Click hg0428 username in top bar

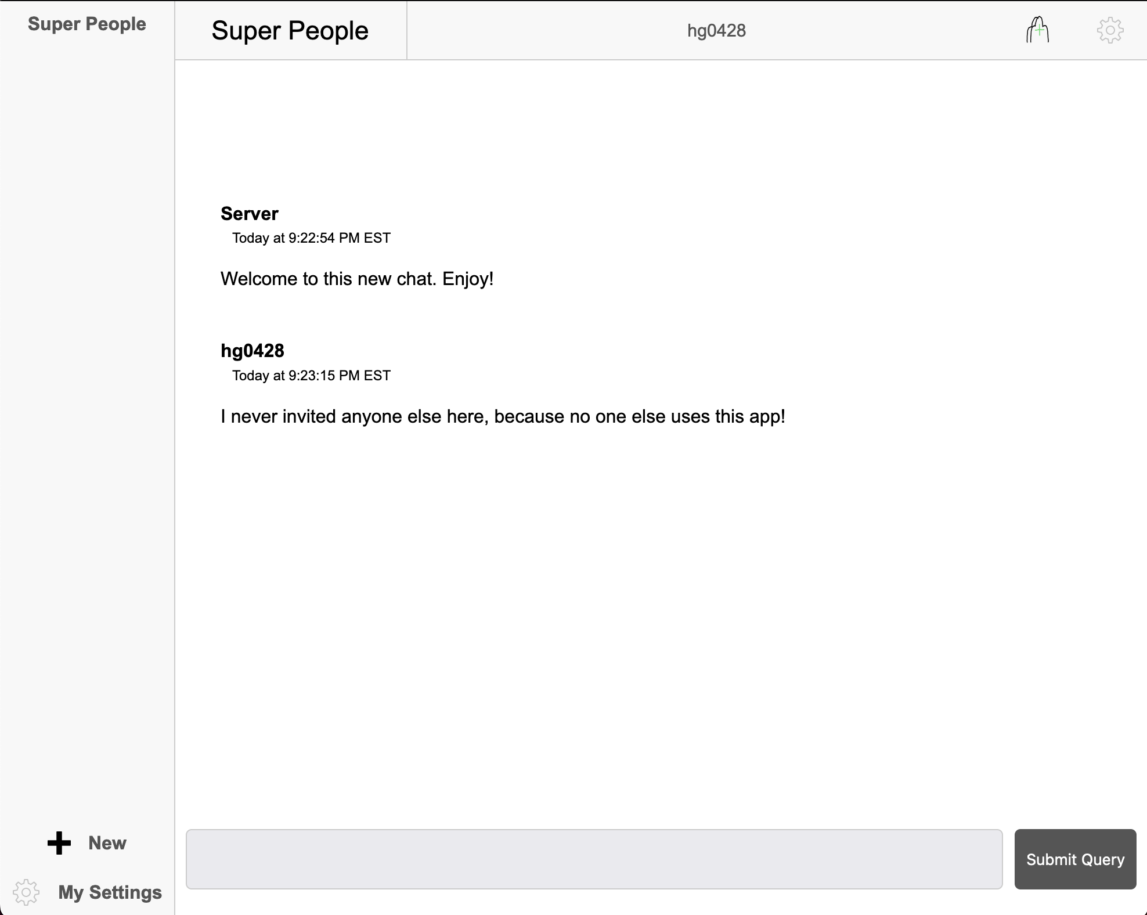(716, 31)
